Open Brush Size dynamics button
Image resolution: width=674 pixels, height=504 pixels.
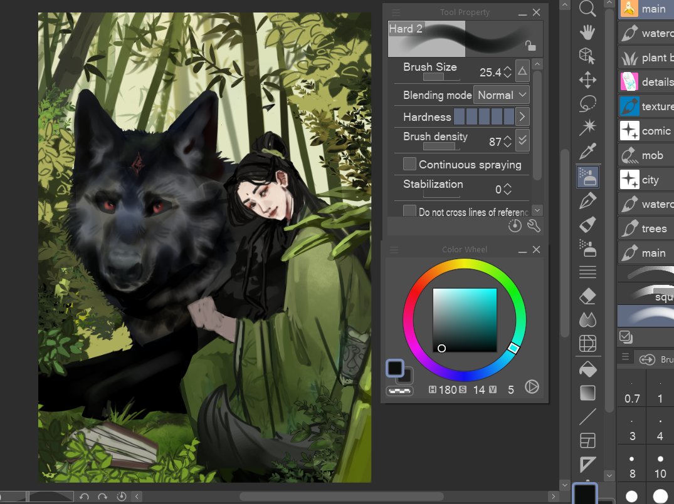[522, 71]
